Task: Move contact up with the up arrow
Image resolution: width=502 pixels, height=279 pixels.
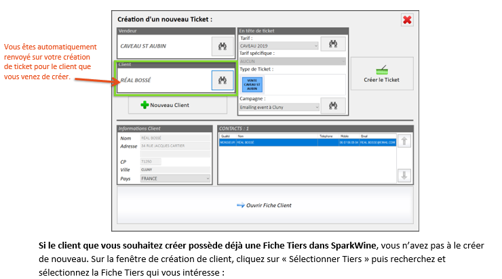Action: pyautogui.click(x=404, y=141)
